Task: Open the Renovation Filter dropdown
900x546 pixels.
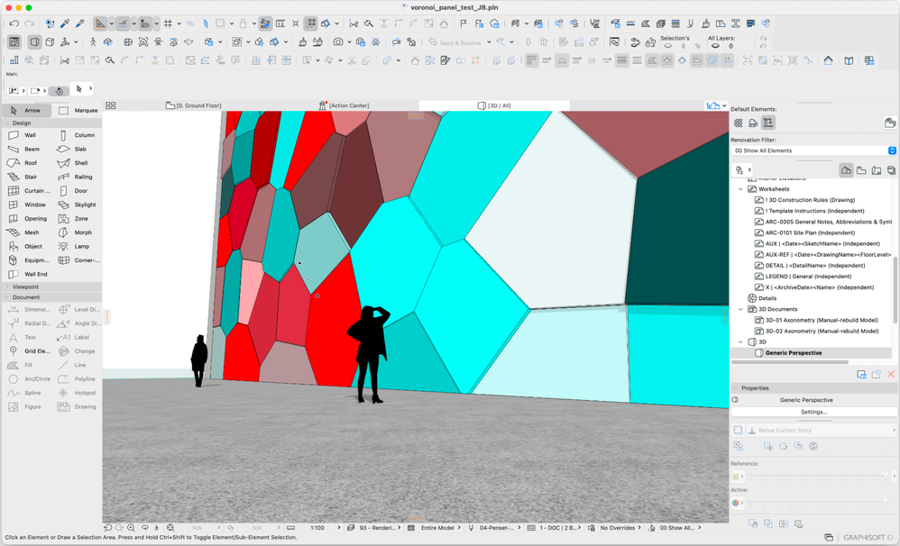Action: coord(813,150)
